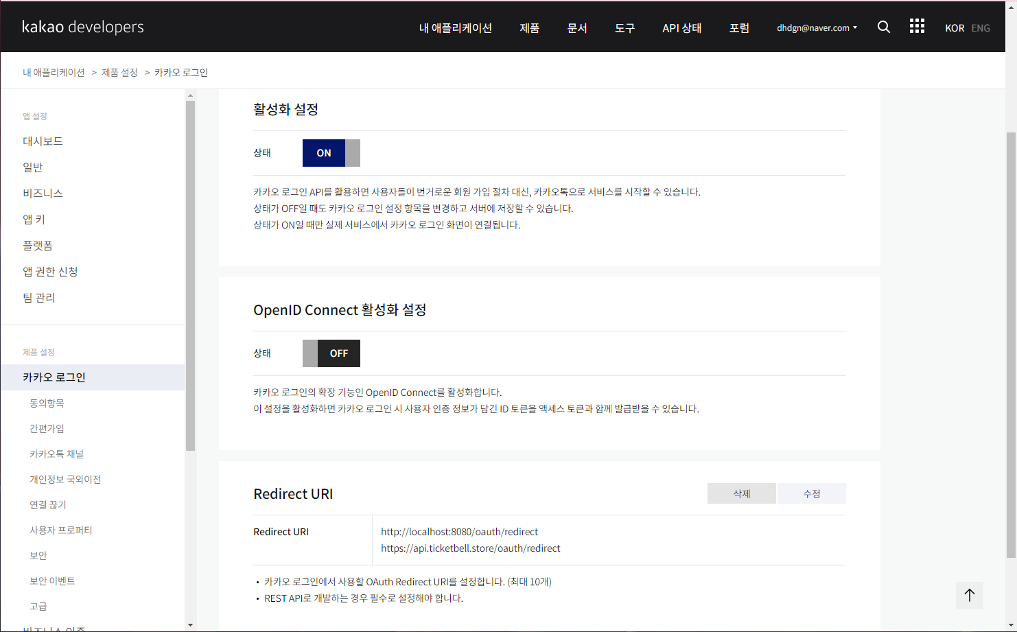The height and width of the screenshot is (632, 1017).
Task: Select 카카오 로그인 in the sidebar
Action: tap(93, 377)
